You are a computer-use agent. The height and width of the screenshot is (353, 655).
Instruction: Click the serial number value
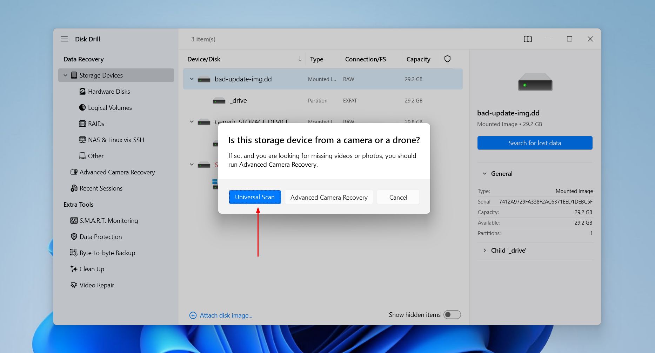[546, 201]
